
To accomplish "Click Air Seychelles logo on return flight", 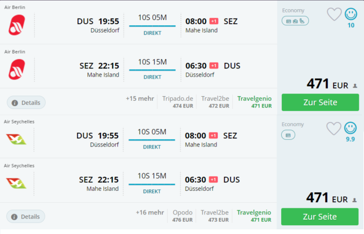I will point(16,184).
